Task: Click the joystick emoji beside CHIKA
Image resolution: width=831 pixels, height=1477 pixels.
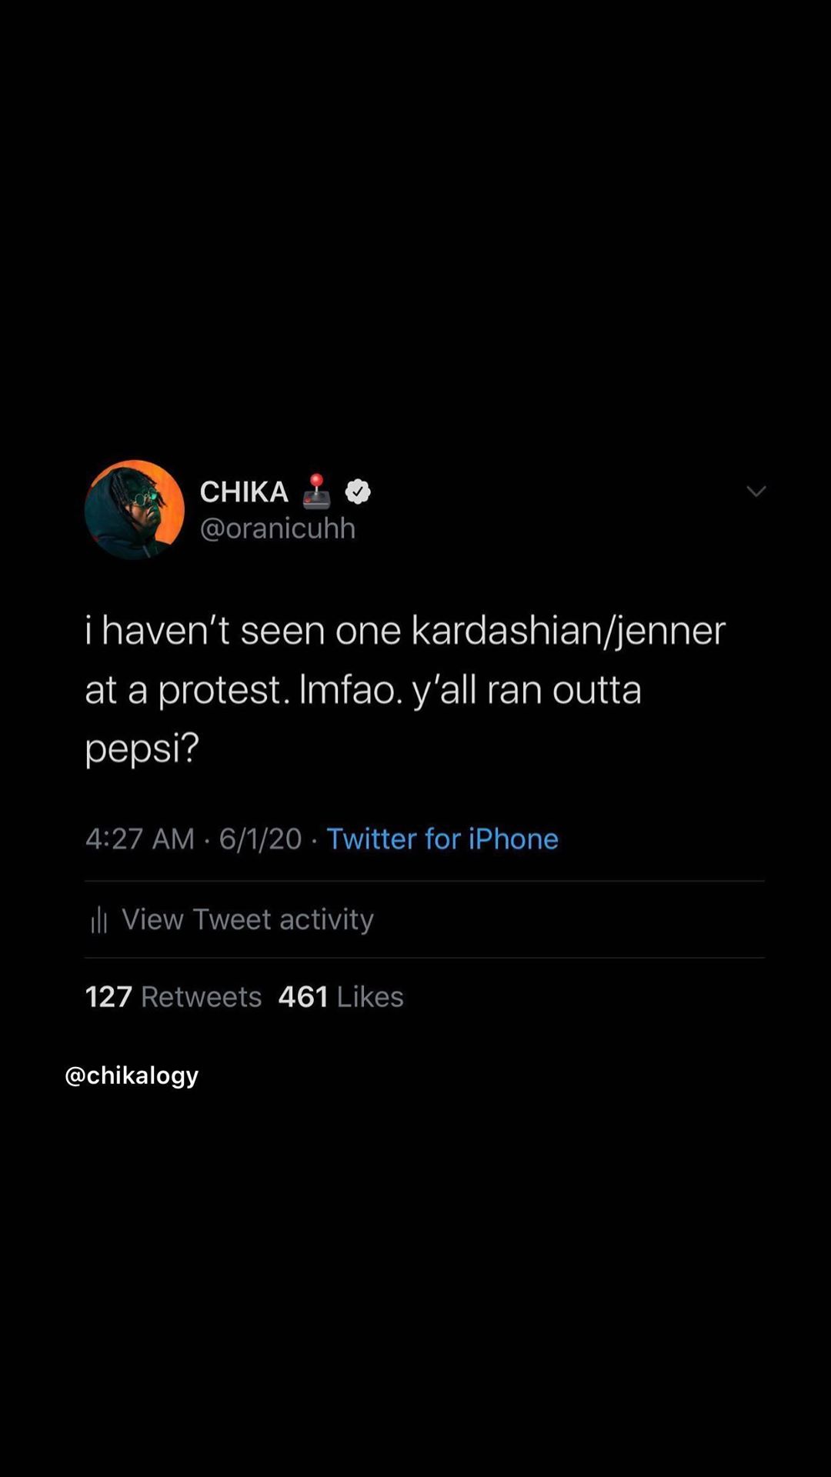Action: point(316,492)
